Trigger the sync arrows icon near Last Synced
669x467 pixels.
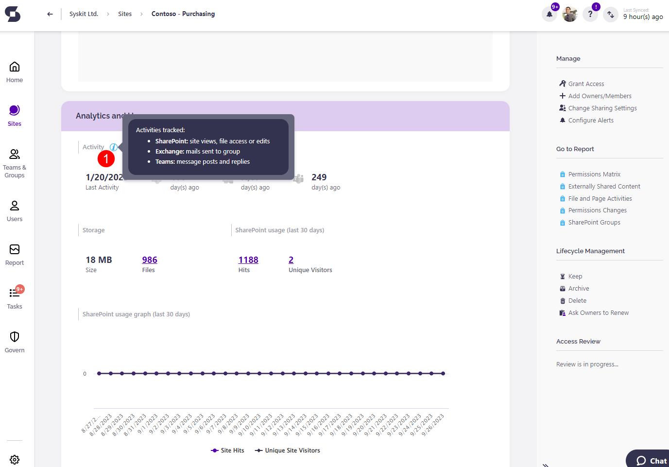pyautogui.click(x=610, y=15)
